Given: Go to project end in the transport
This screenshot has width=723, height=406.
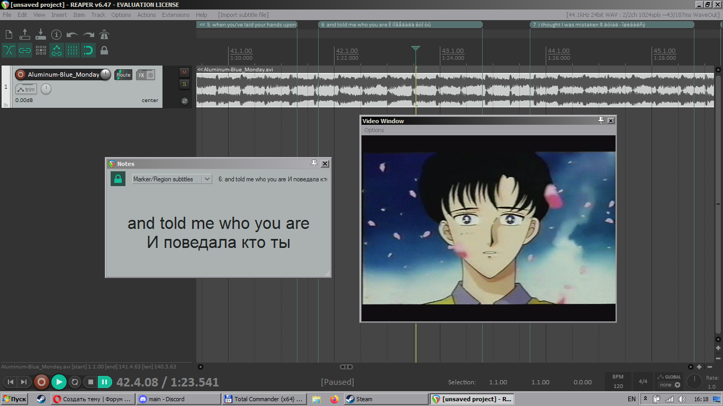Looking at the screenshot, I should 24,382.
